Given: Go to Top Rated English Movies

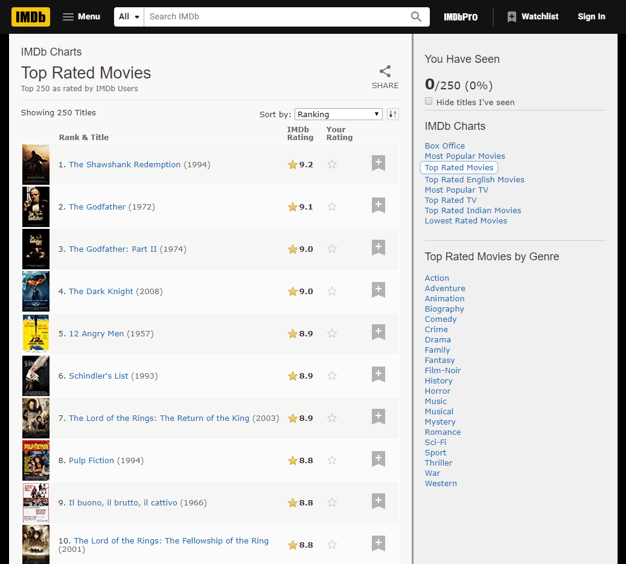Looking at the screenshot, I should pos(474,180).
